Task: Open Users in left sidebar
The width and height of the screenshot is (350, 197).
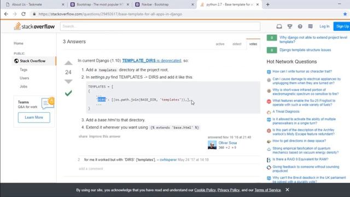Action: (24, 78)
